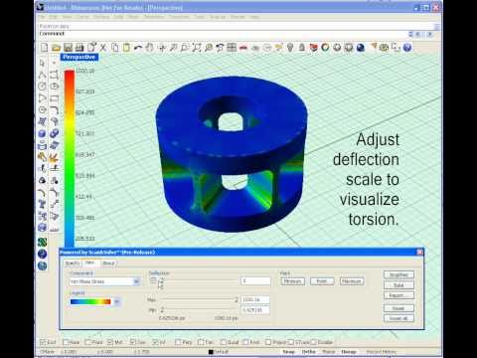Click the Boolean two-spheres icon
Screen dimensions: 477x358
(54, 133)
